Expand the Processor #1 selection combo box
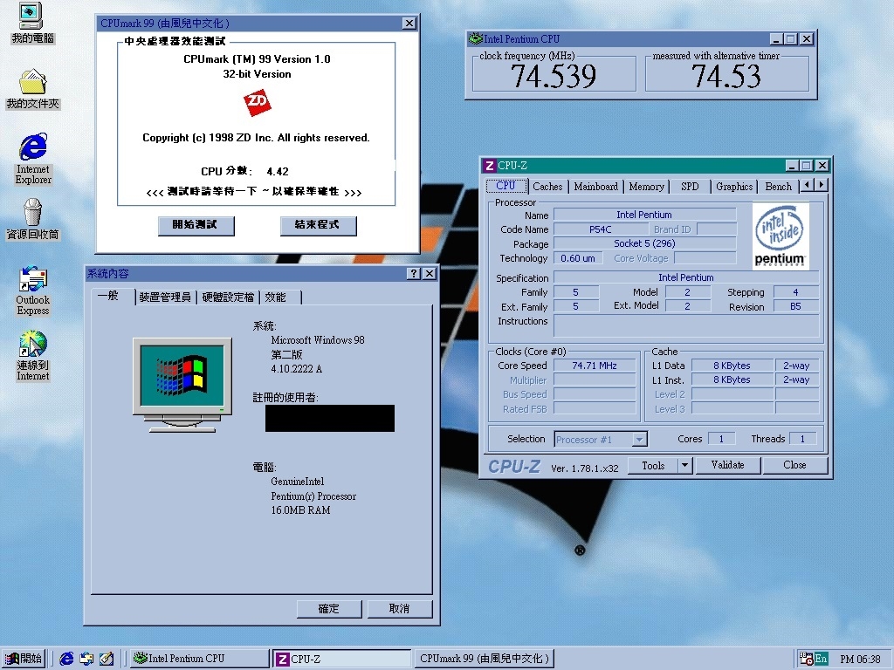 639,440
